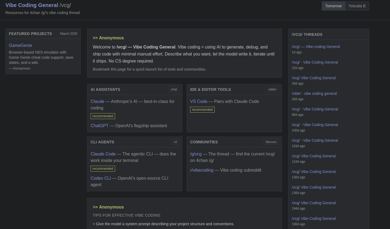Click the 'recommended' badge under VS Code
This screenshot has width=390, height=229.
pos(202,110)
